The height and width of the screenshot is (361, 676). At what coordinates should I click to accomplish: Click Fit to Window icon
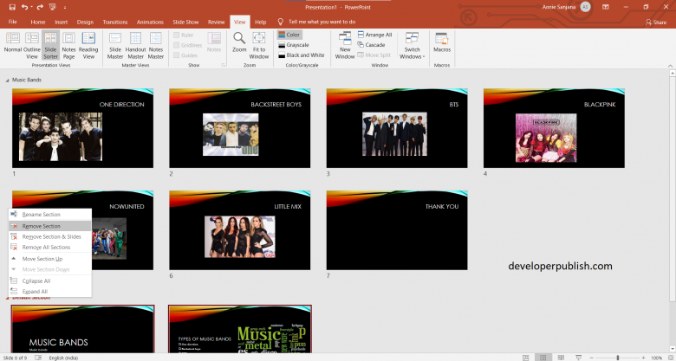[x=259, y=43]
